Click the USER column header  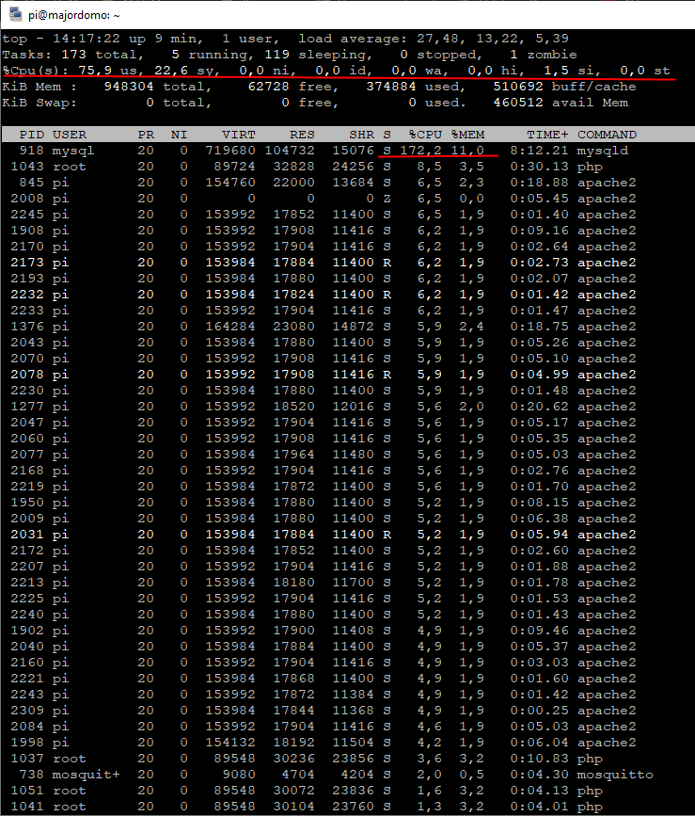click(70, 135)
